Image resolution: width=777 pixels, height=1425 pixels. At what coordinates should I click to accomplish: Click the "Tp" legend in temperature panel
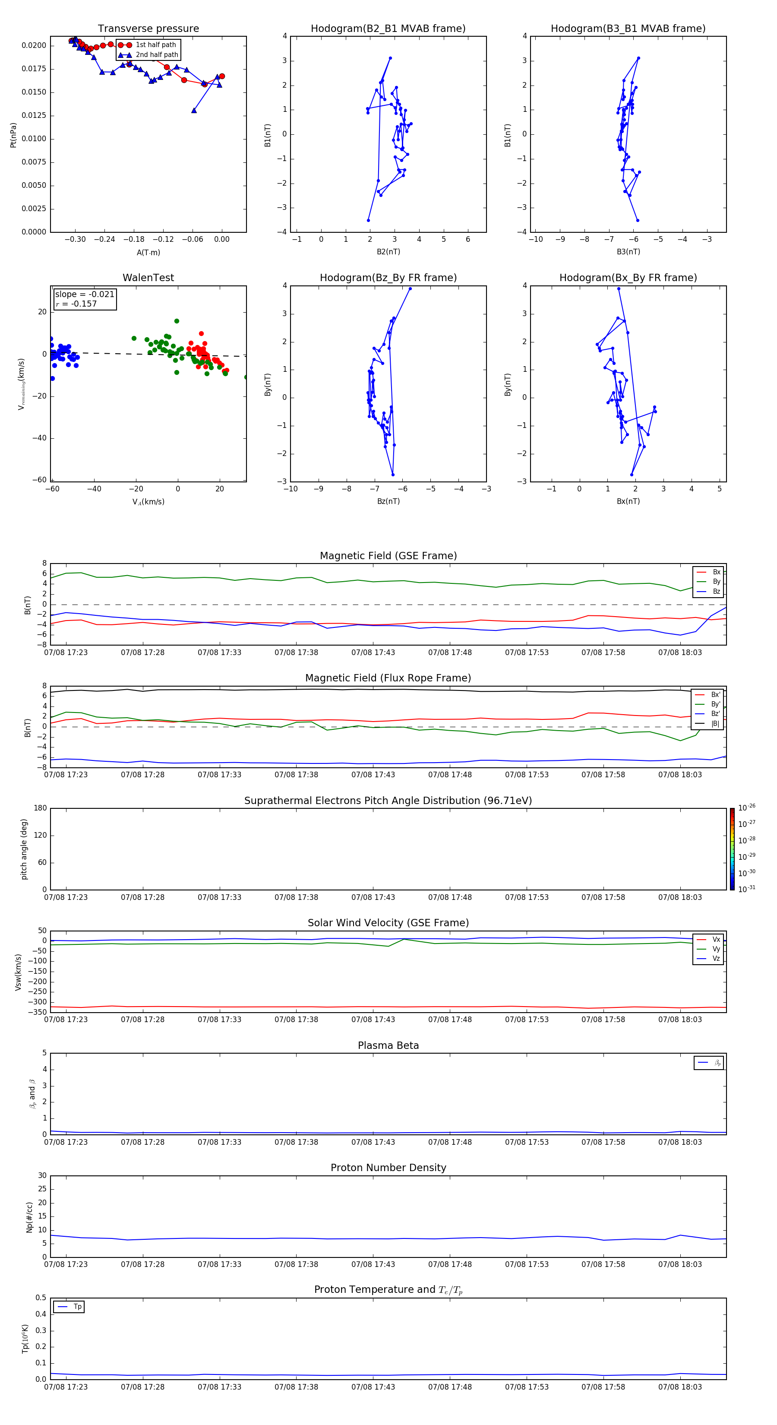[69, 1307]
